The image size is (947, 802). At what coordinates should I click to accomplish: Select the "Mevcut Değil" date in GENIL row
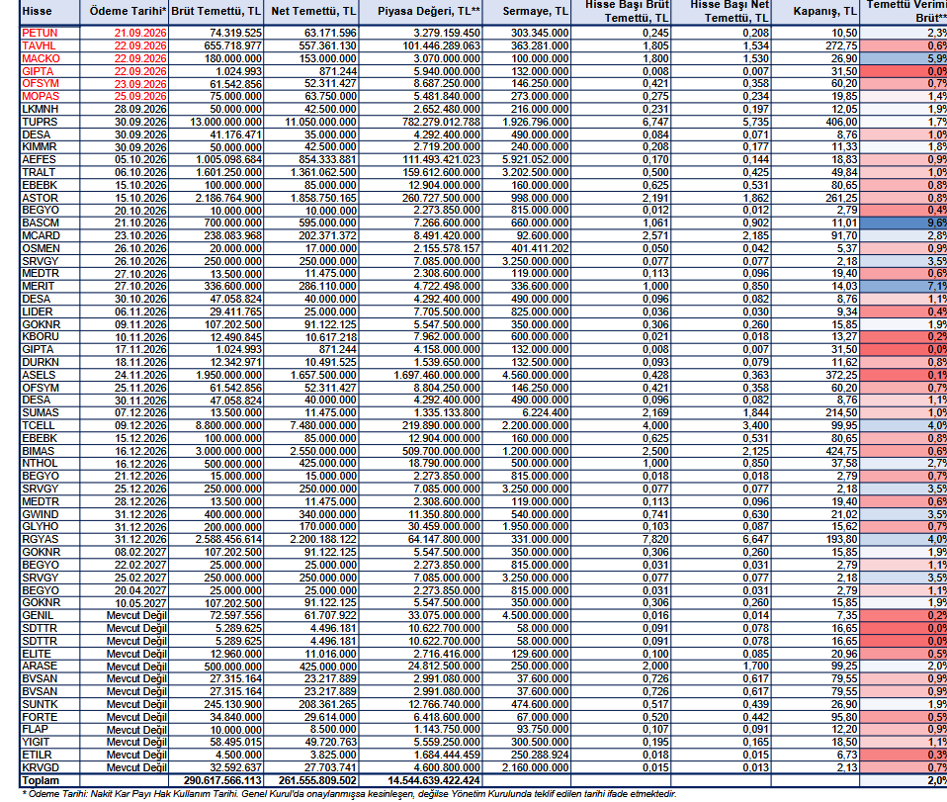[x=136, y=615]
